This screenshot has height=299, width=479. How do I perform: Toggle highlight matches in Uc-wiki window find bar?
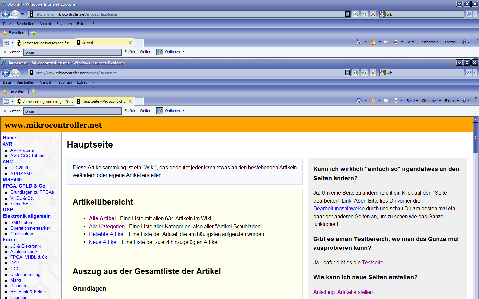click(x=160, y=52)
